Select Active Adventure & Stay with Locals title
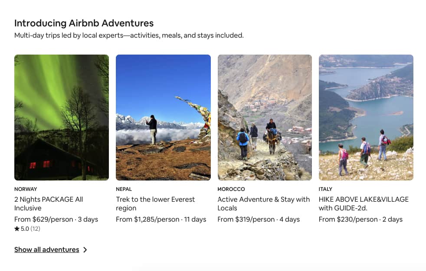Viewport: 426px width, 271px height. pyautogui.click(x=264, y=203)
